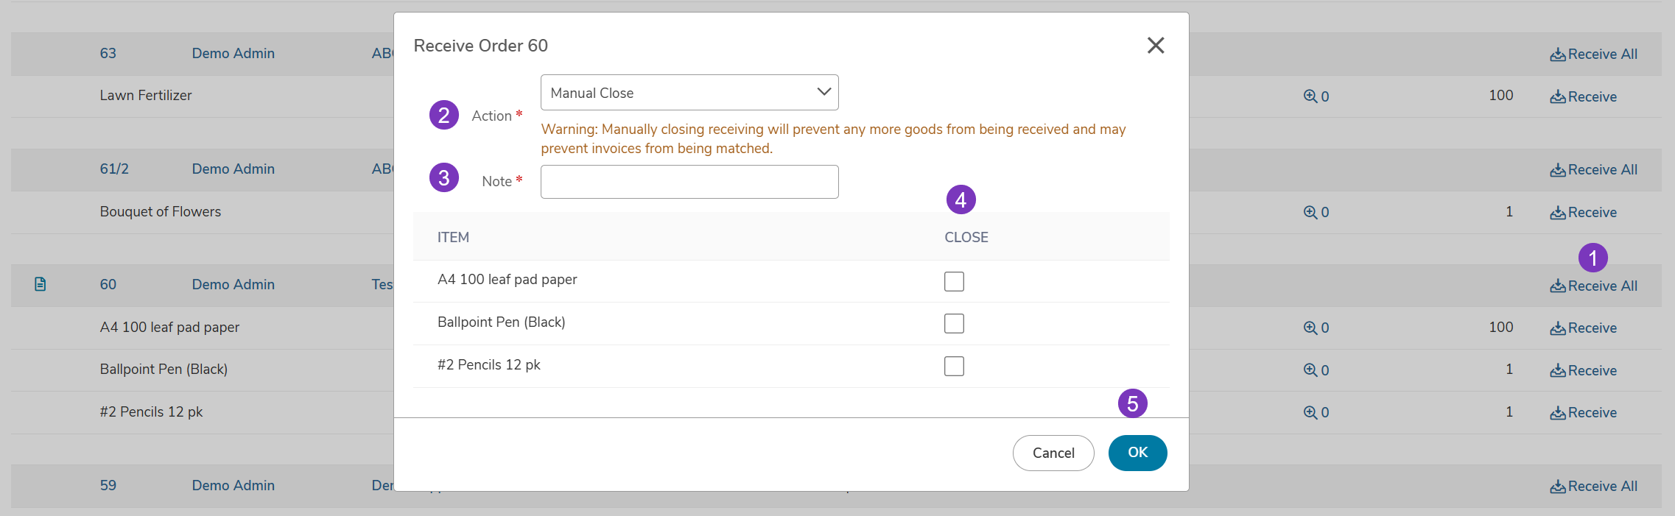Open the Action dropdown showing Manual Close
Screen dimensions: 1675x516
[x=689, y=93]
